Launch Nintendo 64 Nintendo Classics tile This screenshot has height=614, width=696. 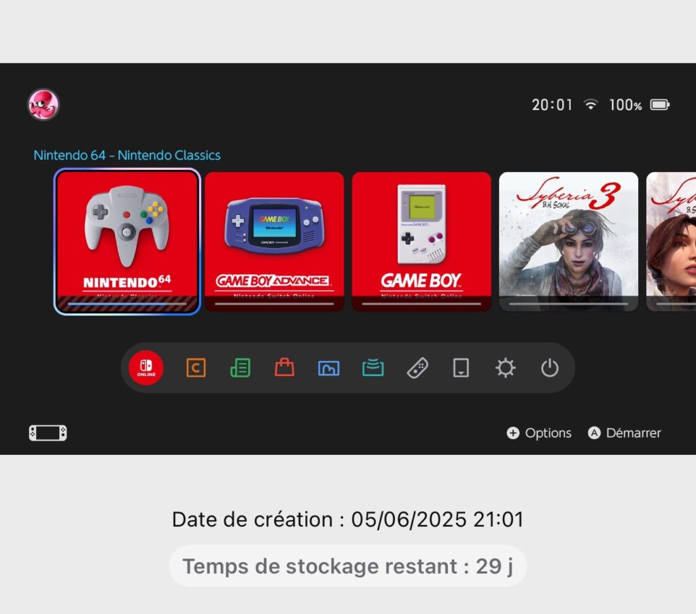127,241
